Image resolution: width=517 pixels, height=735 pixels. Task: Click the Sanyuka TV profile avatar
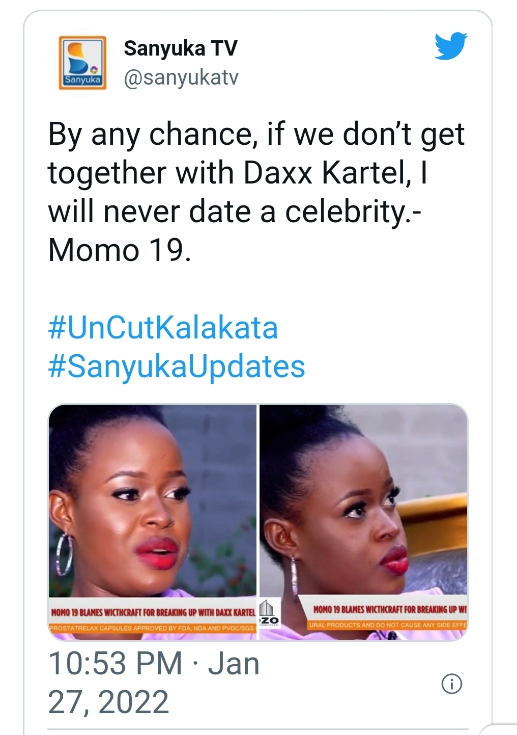pyautogui.click(x=82, y=63)
